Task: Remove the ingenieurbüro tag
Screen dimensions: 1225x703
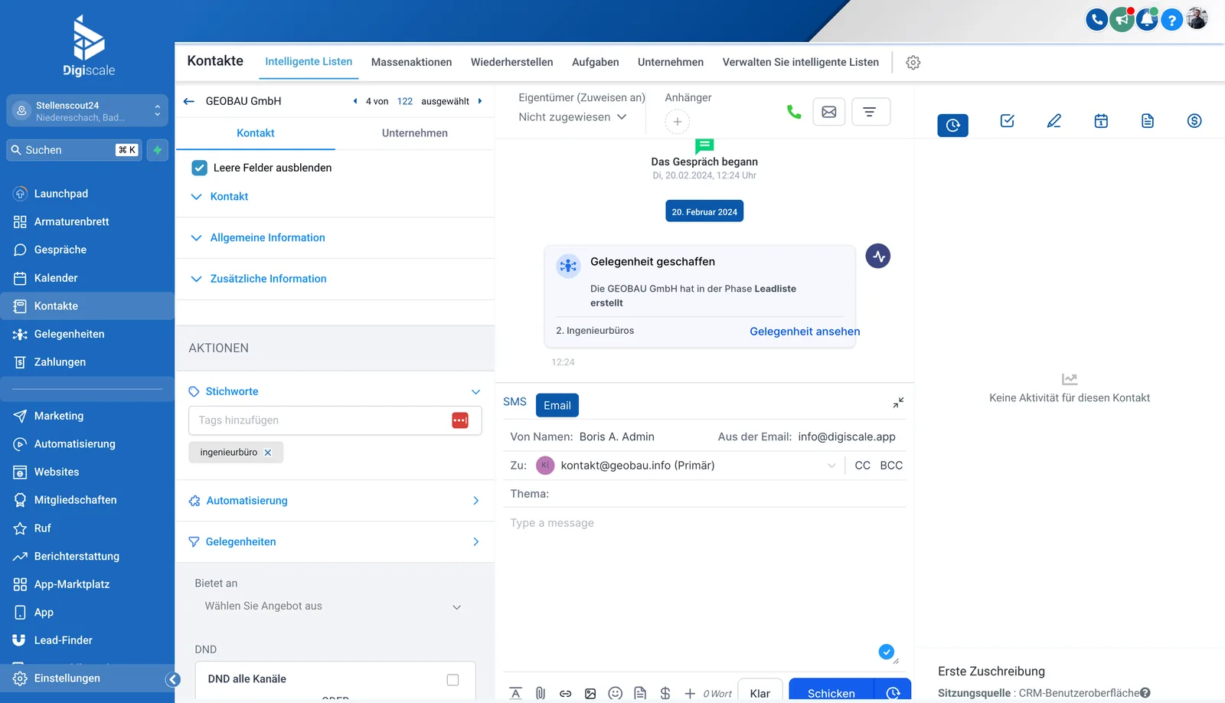Action: pyautogui.click(x=268, y=453)
